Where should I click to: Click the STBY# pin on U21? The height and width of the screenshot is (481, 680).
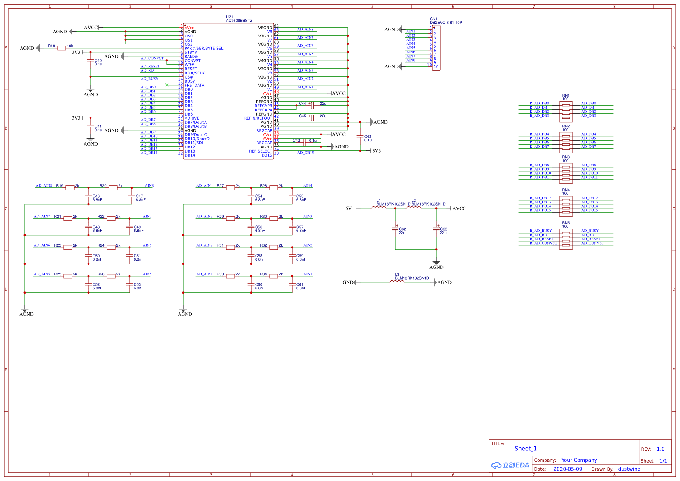pyautogui.click(x=192, y=52)
